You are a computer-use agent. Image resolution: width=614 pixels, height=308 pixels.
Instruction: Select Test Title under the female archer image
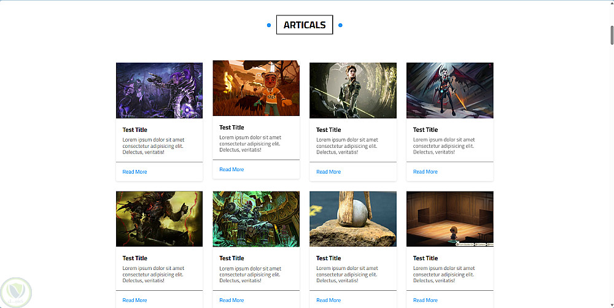328,130
